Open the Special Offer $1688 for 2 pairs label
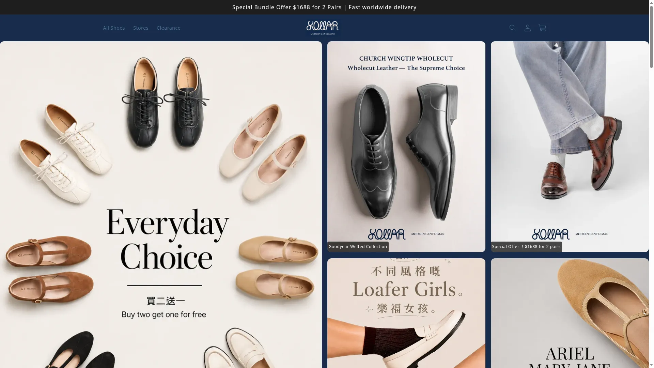This screenshot has height=368, width=654. [526, 247]
